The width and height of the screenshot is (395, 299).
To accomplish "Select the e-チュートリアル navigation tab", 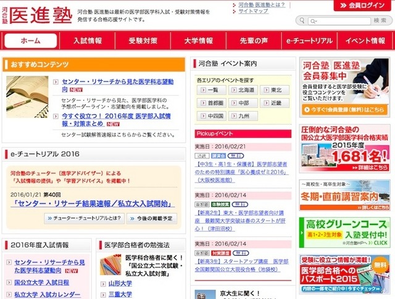I will pos(309,41).
